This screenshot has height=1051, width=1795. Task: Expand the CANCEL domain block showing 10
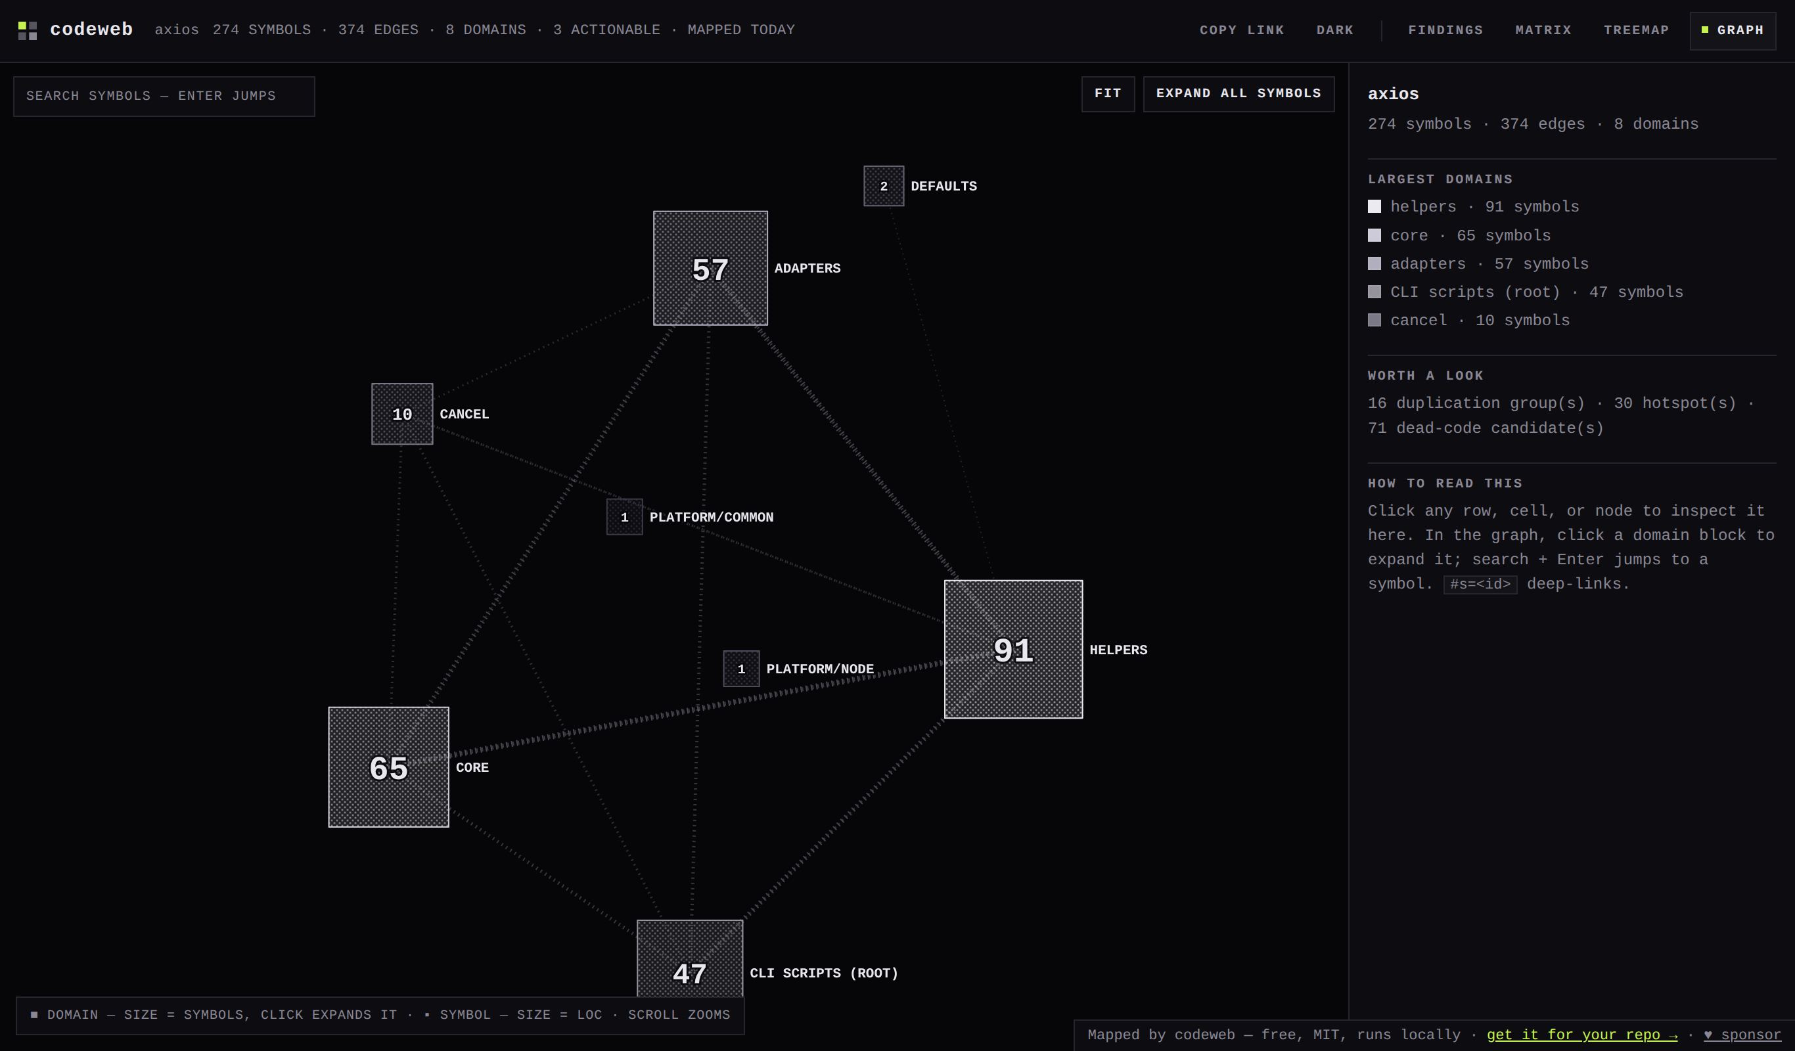click(401, 414)
